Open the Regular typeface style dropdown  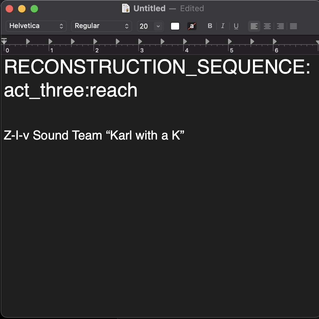point(102,26)
